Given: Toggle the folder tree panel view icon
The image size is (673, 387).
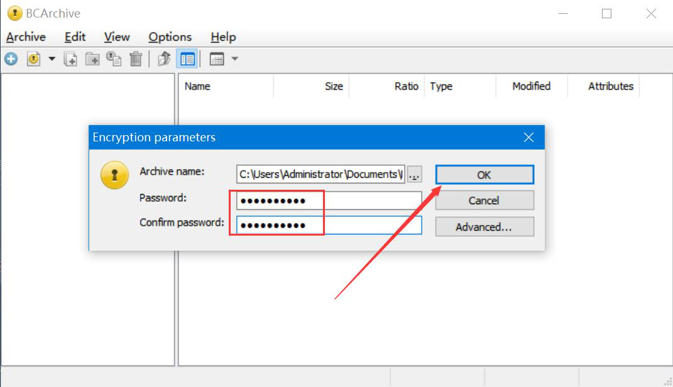Looking at the screenshot, I should coord(187,59).
